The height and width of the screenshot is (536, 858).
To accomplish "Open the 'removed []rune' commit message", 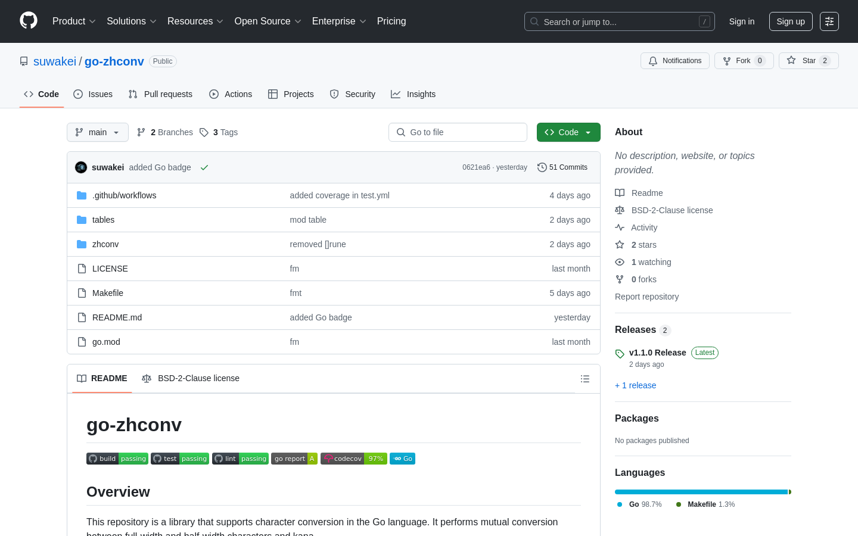I will tap(318, 244).
